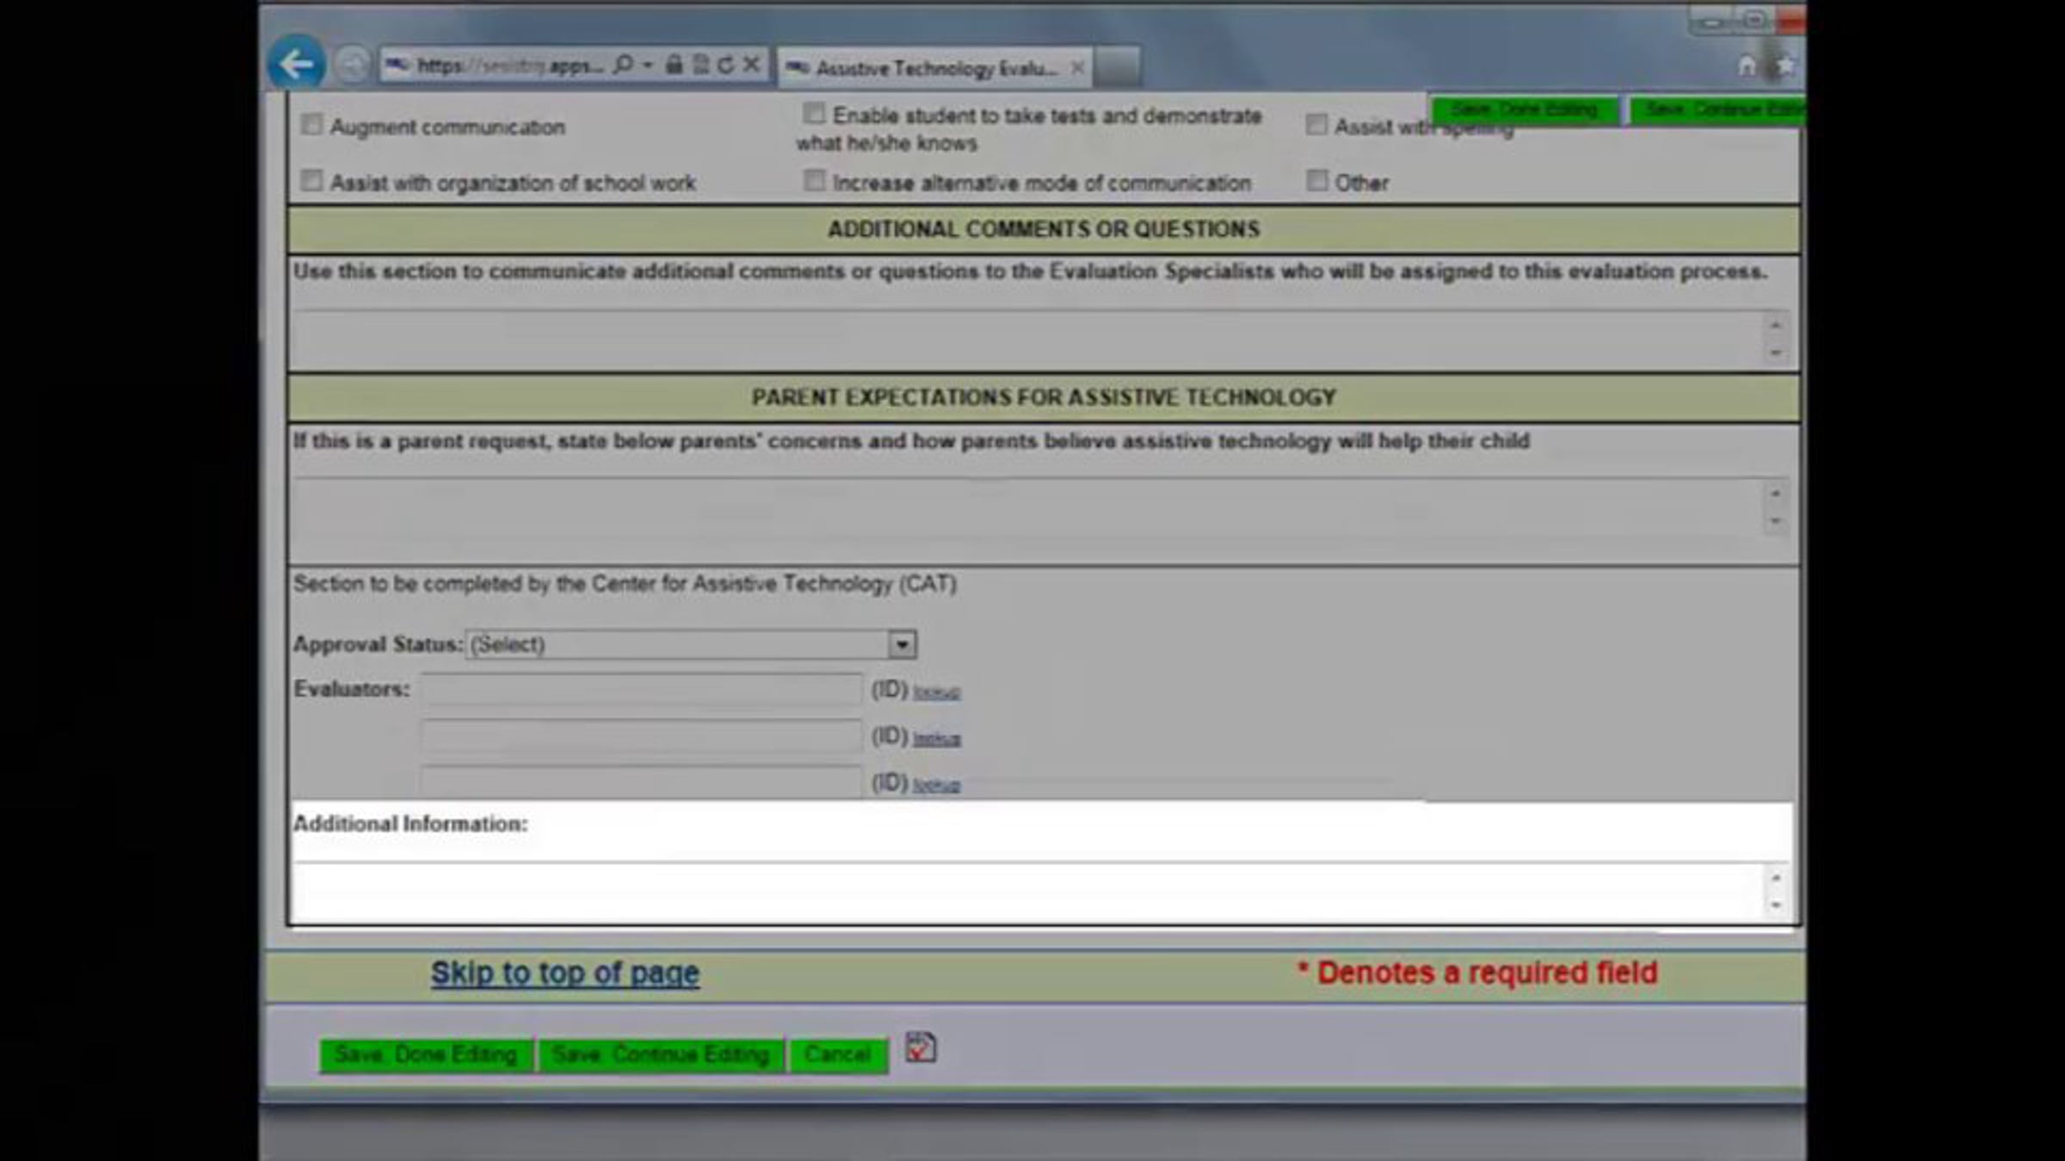Screen dimensions: 2065x1161
Task: Click the bottom Save, Done Editing button
Action: (426, 1054)
